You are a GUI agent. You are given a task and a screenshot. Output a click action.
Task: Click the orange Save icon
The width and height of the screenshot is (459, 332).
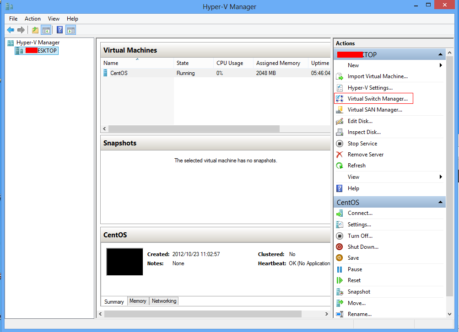tap(340, 258)
